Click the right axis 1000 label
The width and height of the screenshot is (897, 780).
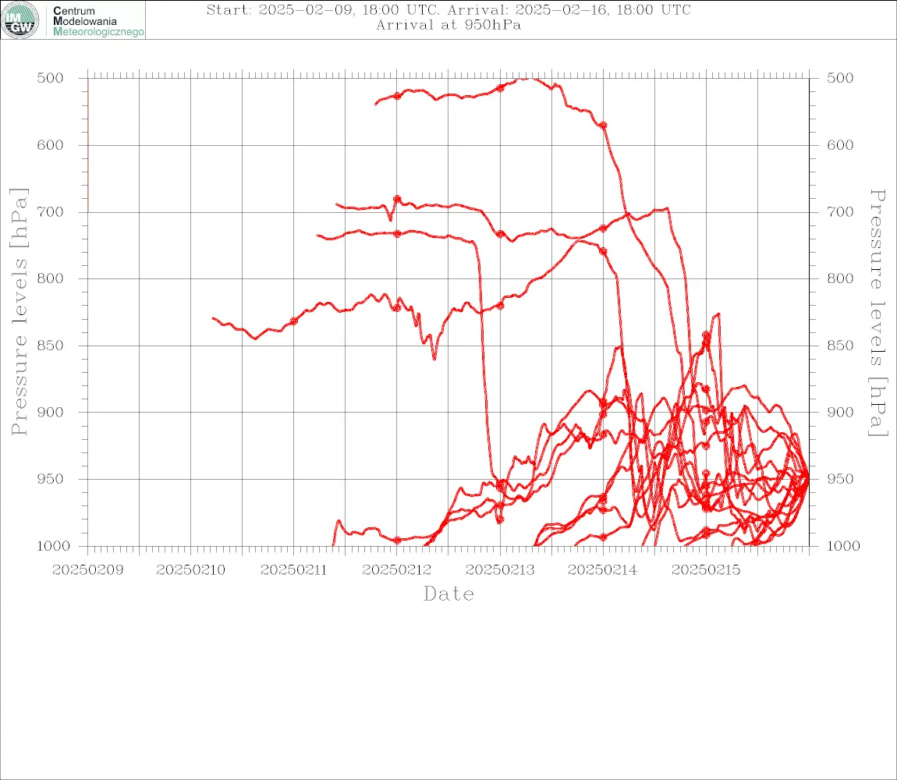pyautogui.click(x=844, y=546)
